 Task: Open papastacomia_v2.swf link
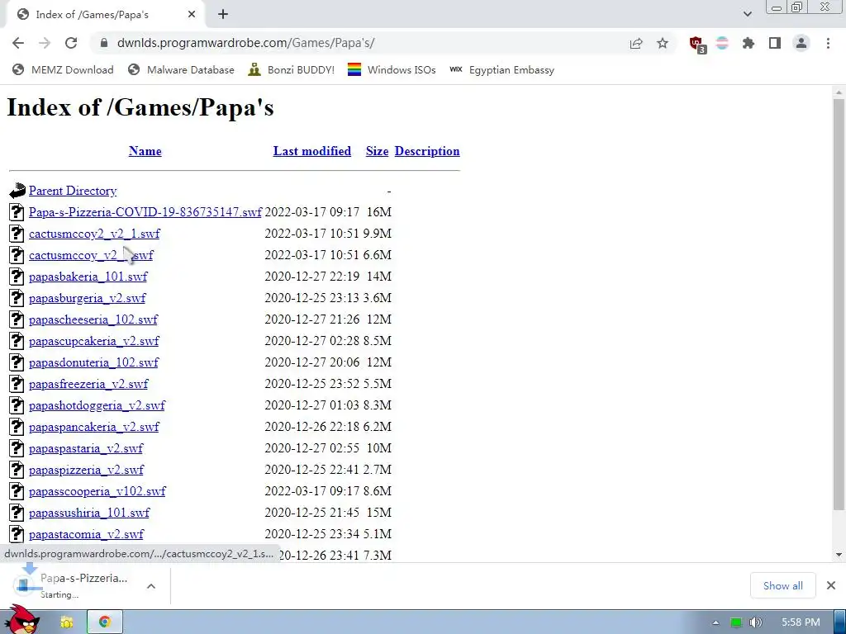click(86, 534)
